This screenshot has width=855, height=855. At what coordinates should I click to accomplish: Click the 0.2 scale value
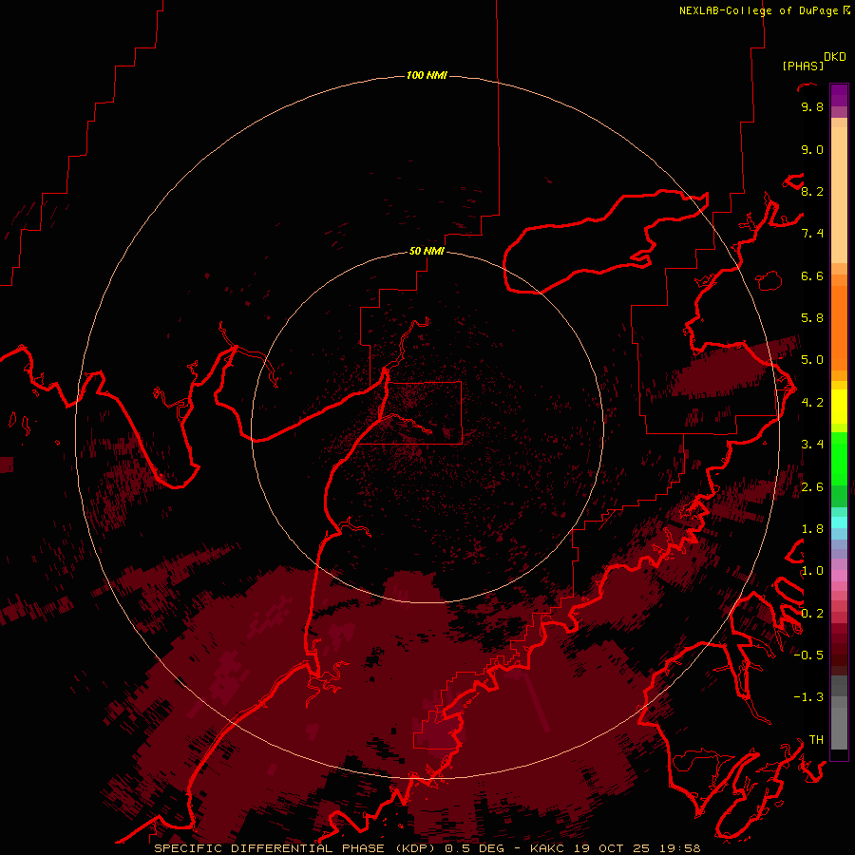point(812,614)
